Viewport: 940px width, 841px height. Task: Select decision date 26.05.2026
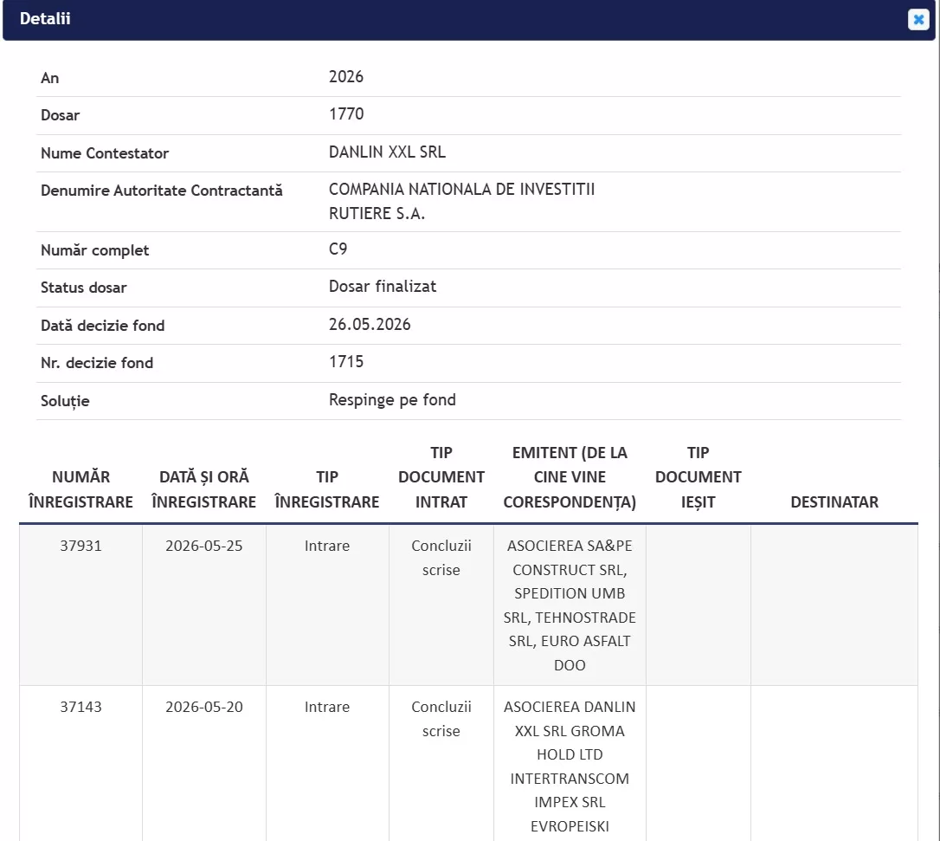(x=370, y=325)
